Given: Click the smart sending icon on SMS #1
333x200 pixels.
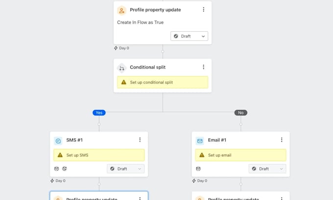Looking at the screenshot, I should coord(56,169).
